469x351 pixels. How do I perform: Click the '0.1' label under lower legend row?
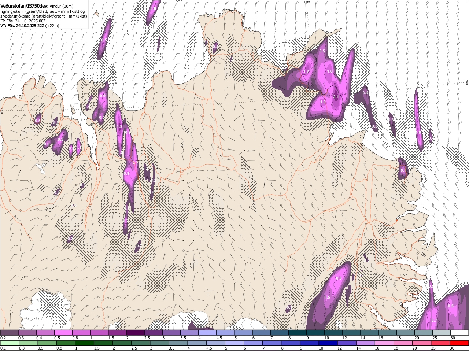click(x=3, y=348)
